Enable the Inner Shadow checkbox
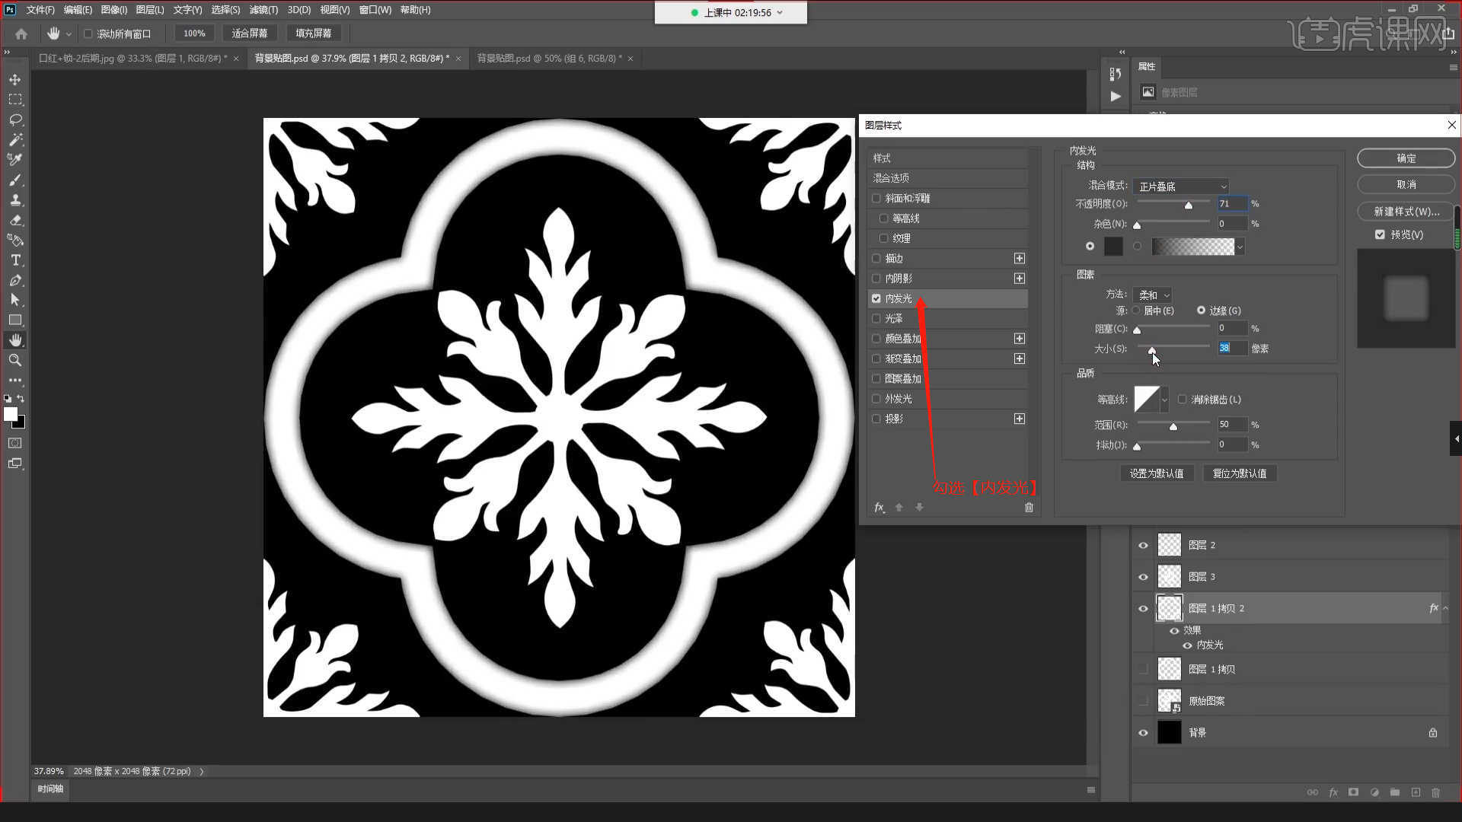This screenshot has width=1462, height=822. coord(876,279)
